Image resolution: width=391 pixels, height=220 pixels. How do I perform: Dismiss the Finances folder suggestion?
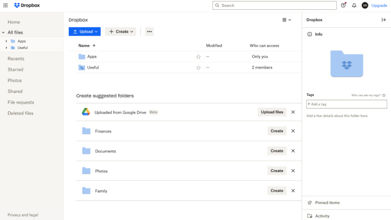pyautogui.click(x=293, y=131)
